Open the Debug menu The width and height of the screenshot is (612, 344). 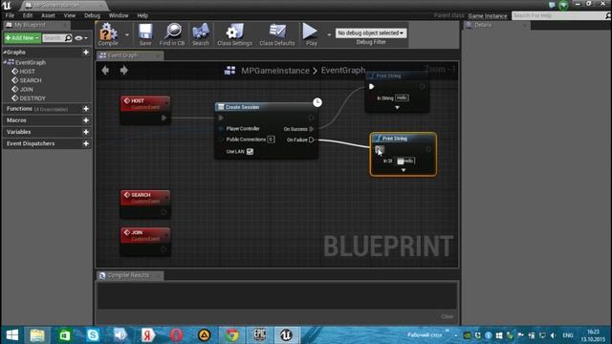(x=92, y=15)
